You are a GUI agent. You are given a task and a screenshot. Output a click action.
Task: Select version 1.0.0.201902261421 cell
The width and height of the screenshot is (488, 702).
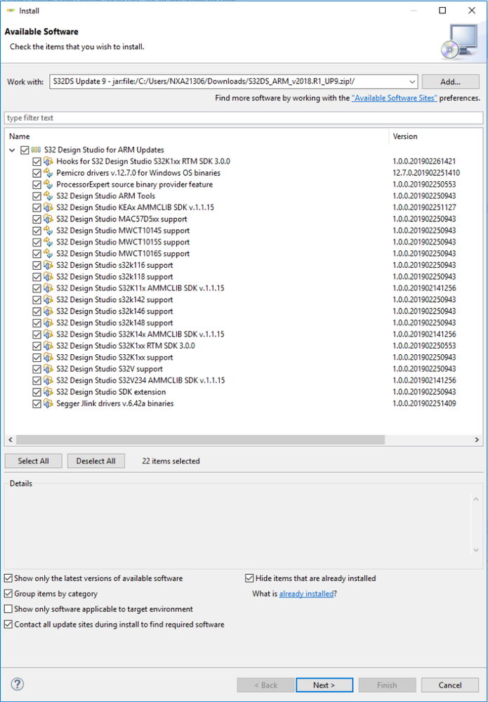click(425, 161)
